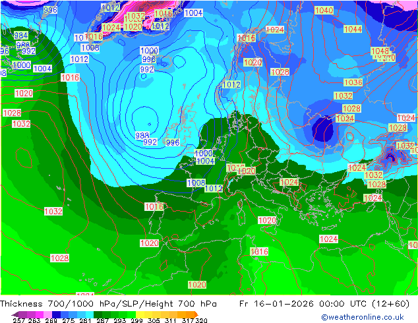
Task: Click the legend value '257'
Action: tap(18, 320)
